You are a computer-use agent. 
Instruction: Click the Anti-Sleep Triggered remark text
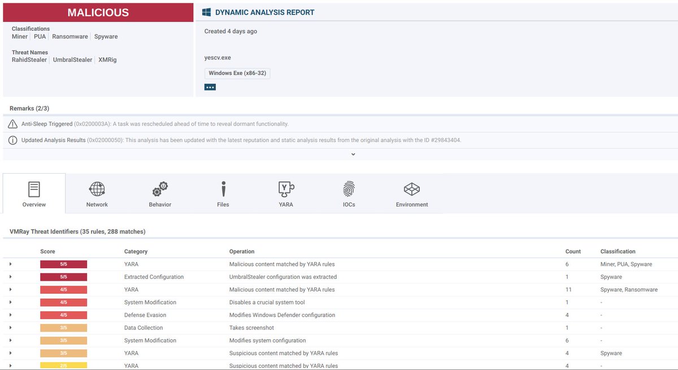(x=155, y=124)
